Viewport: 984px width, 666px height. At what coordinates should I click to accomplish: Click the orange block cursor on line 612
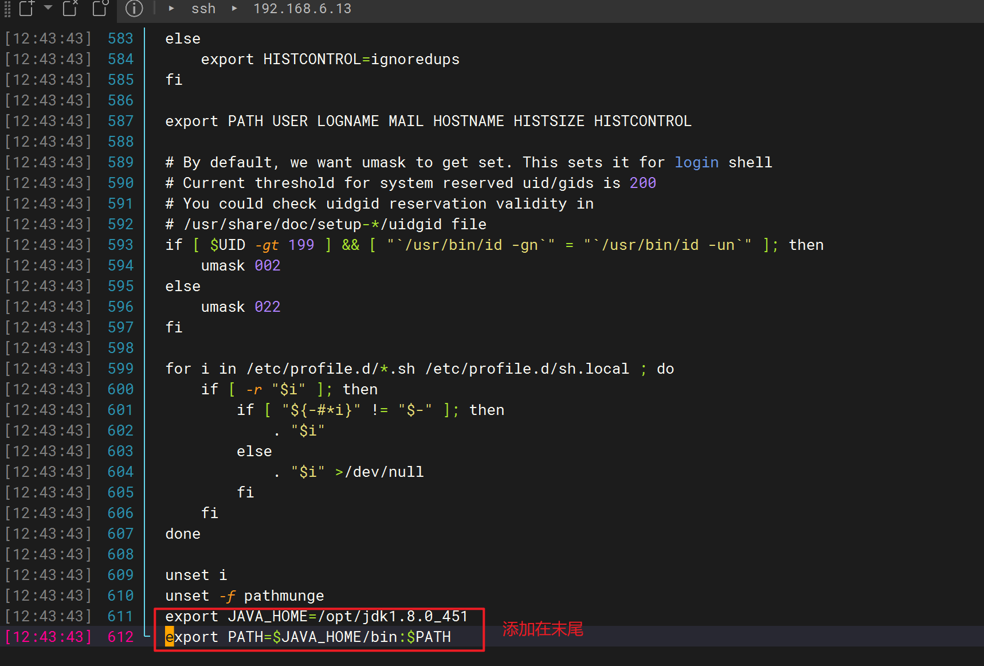[x=170, y=637]
